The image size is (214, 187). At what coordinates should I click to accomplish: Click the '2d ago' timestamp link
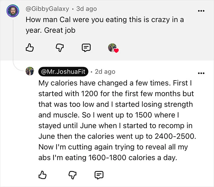coord(105,72)
